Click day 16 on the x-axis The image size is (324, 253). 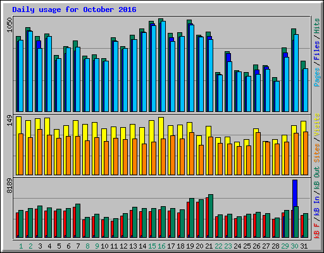161,246
